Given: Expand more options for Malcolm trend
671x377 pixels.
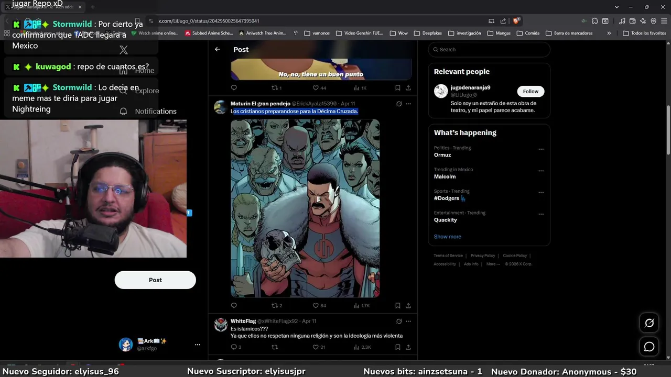Looking at the screenshot, I should coord(541,171).
